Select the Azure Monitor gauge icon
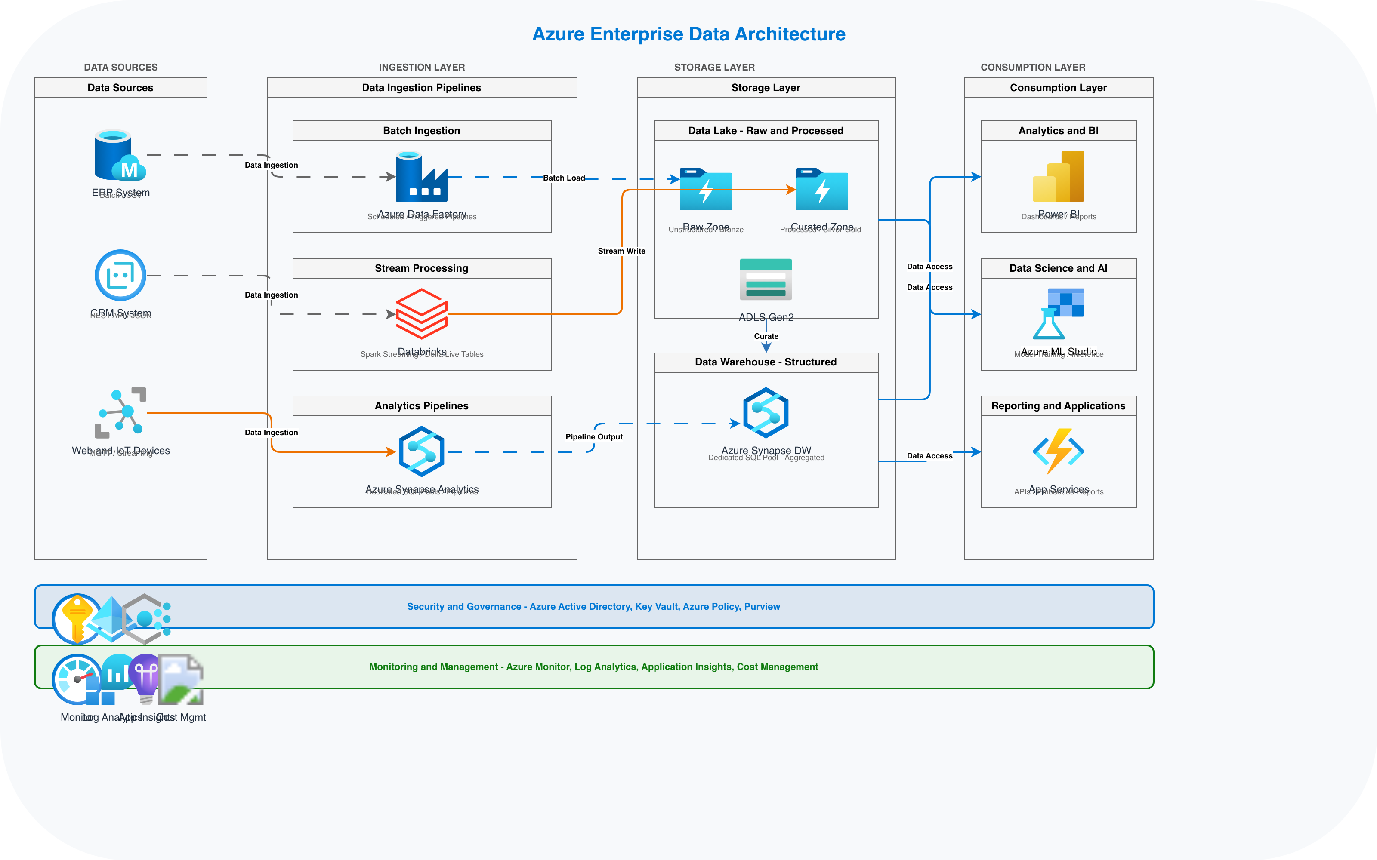Viewport: 1377px width, 860px height. point(77,679)
